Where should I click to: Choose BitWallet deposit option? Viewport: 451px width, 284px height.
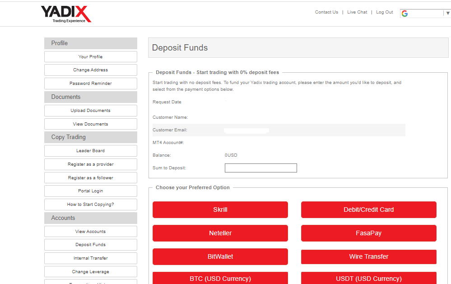point(220,256)
